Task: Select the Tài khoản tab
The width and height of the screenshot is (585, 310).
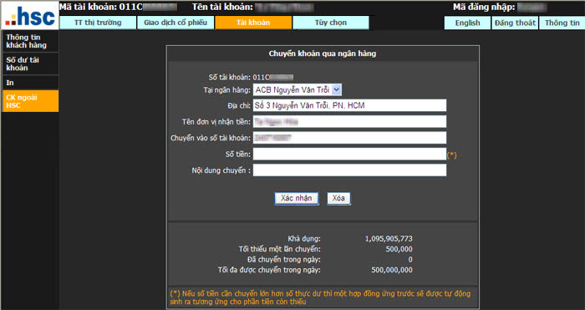Action: click(x=253, y=23)
